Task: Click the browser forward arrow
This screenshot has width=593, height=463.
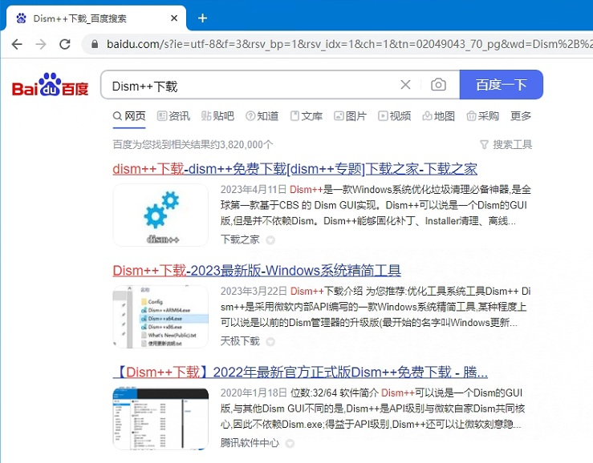Action: click(42, 43)
